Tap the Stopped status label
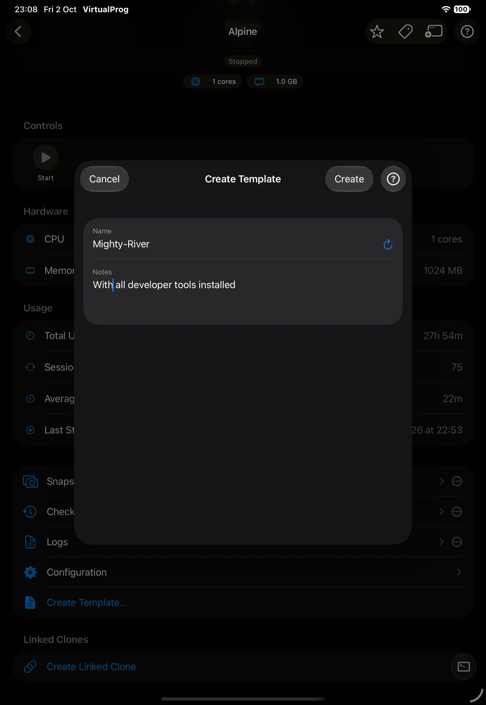 (243, 62)
